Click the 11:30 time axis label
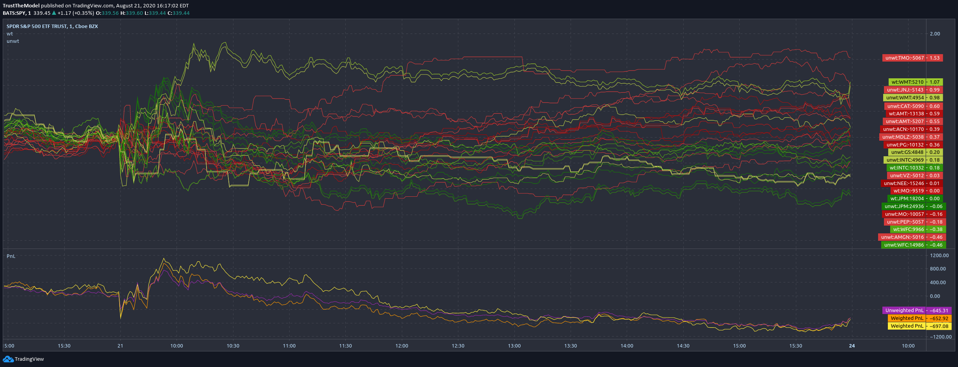Screen dimensions: 958x367 346,346
